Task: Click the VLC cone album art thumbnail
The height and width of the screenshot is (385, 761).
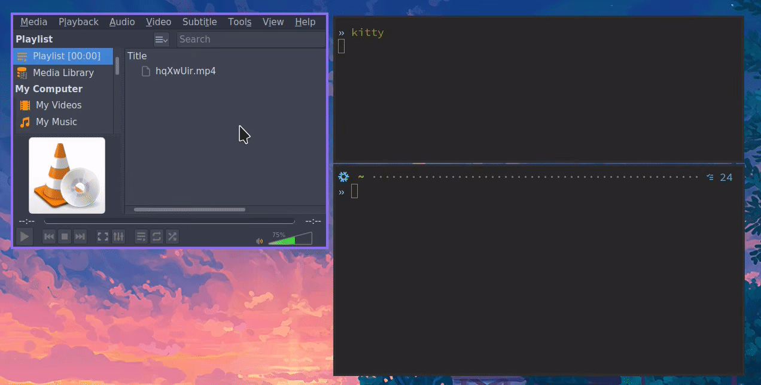Action: 67,175
